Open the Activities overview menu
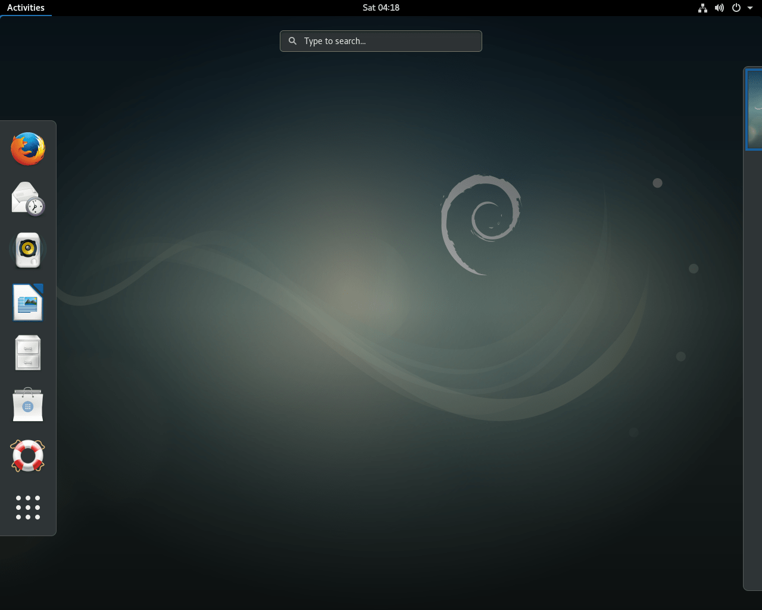 (26, 8)
